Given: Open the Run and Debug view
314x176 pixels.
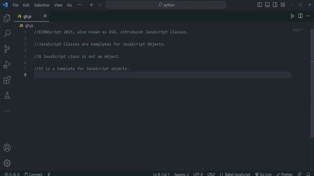Looking at the screenshot, I should (x=7, y=65).
